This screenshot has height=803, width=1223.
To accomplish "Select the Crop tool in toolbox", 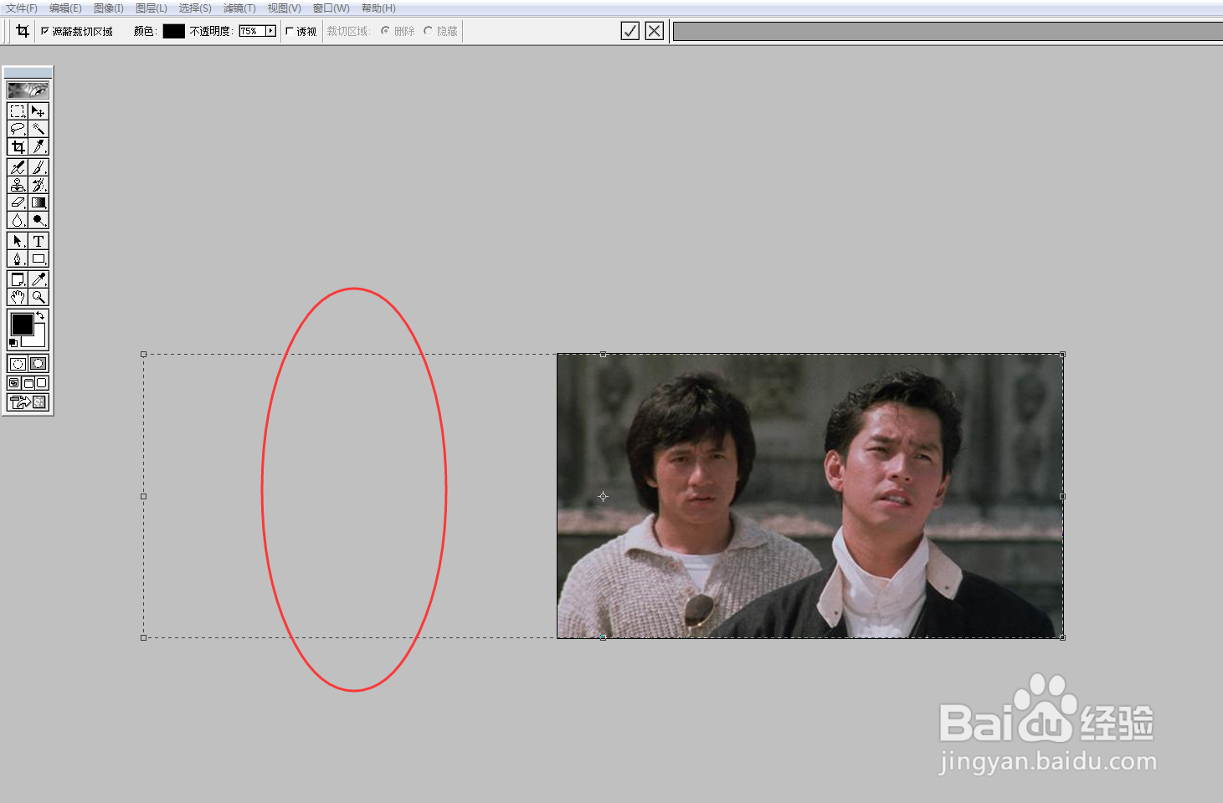I will click(x=18, y=146).
